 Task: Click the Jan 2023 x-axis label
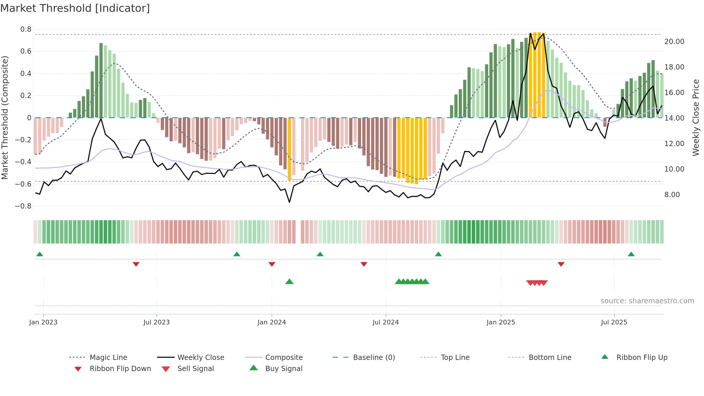43,322
